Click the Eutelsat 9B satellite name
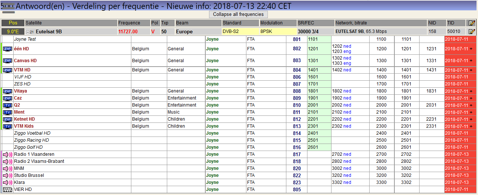 coord(49,32)
